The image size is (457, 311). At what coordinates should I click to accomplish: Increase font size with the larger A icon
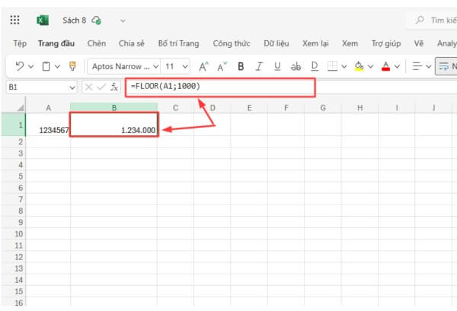tap(203, 67)
